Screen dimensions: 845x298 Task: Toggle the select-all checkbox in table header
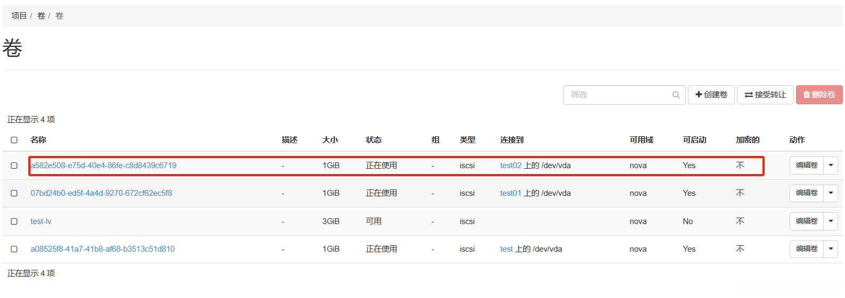coord(14,140)
